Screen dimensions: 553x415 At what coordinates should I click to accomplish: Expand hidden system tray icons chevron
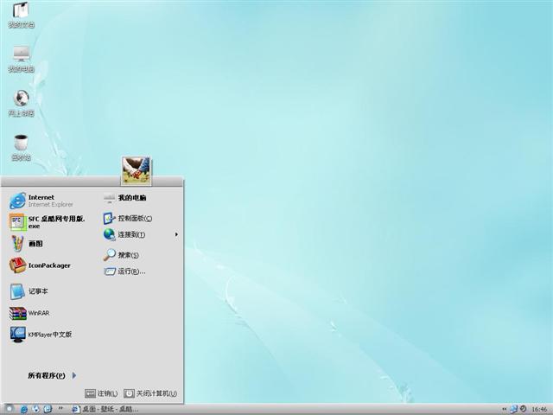coord(505,409)
